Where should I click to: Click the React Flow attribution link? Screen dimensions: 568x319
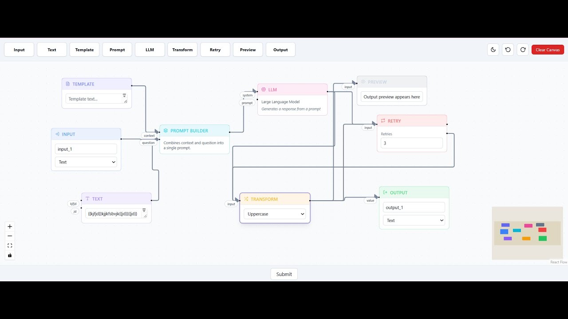coord(559,262)
